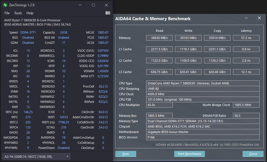Viewport: 267px width, 162px height.
Task: Click the tSTAG value 218
Action: (x=64, y=127)
